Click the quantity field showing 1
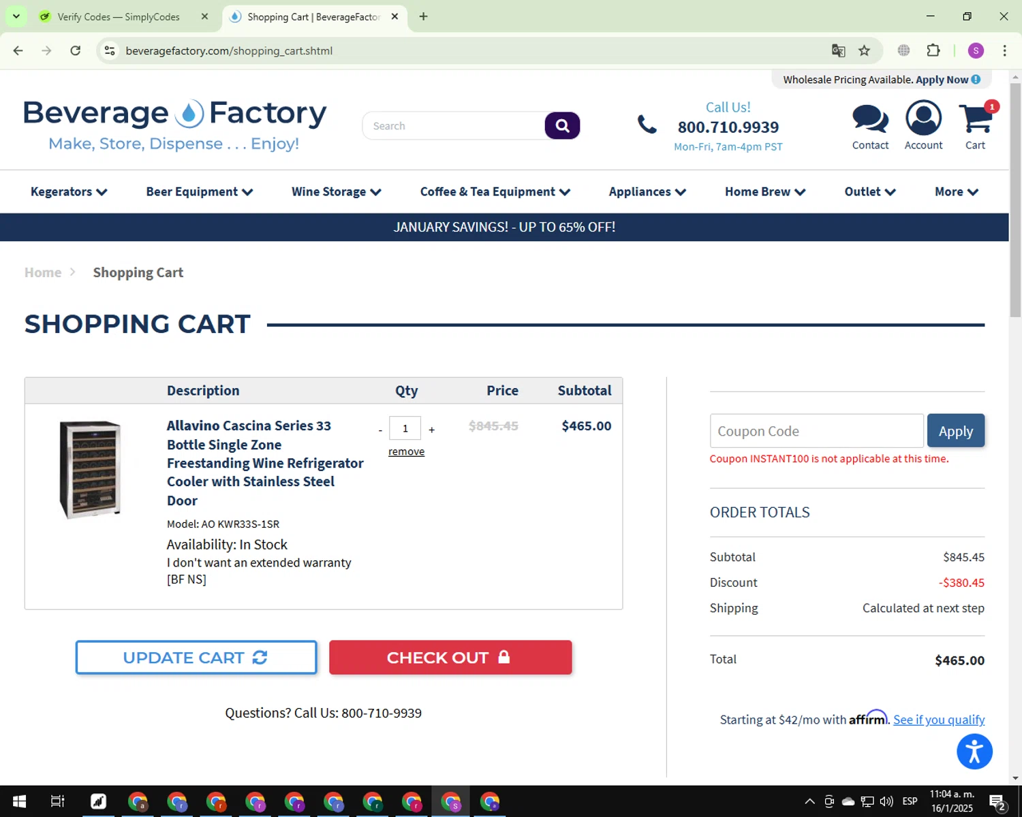 point(405,428)
